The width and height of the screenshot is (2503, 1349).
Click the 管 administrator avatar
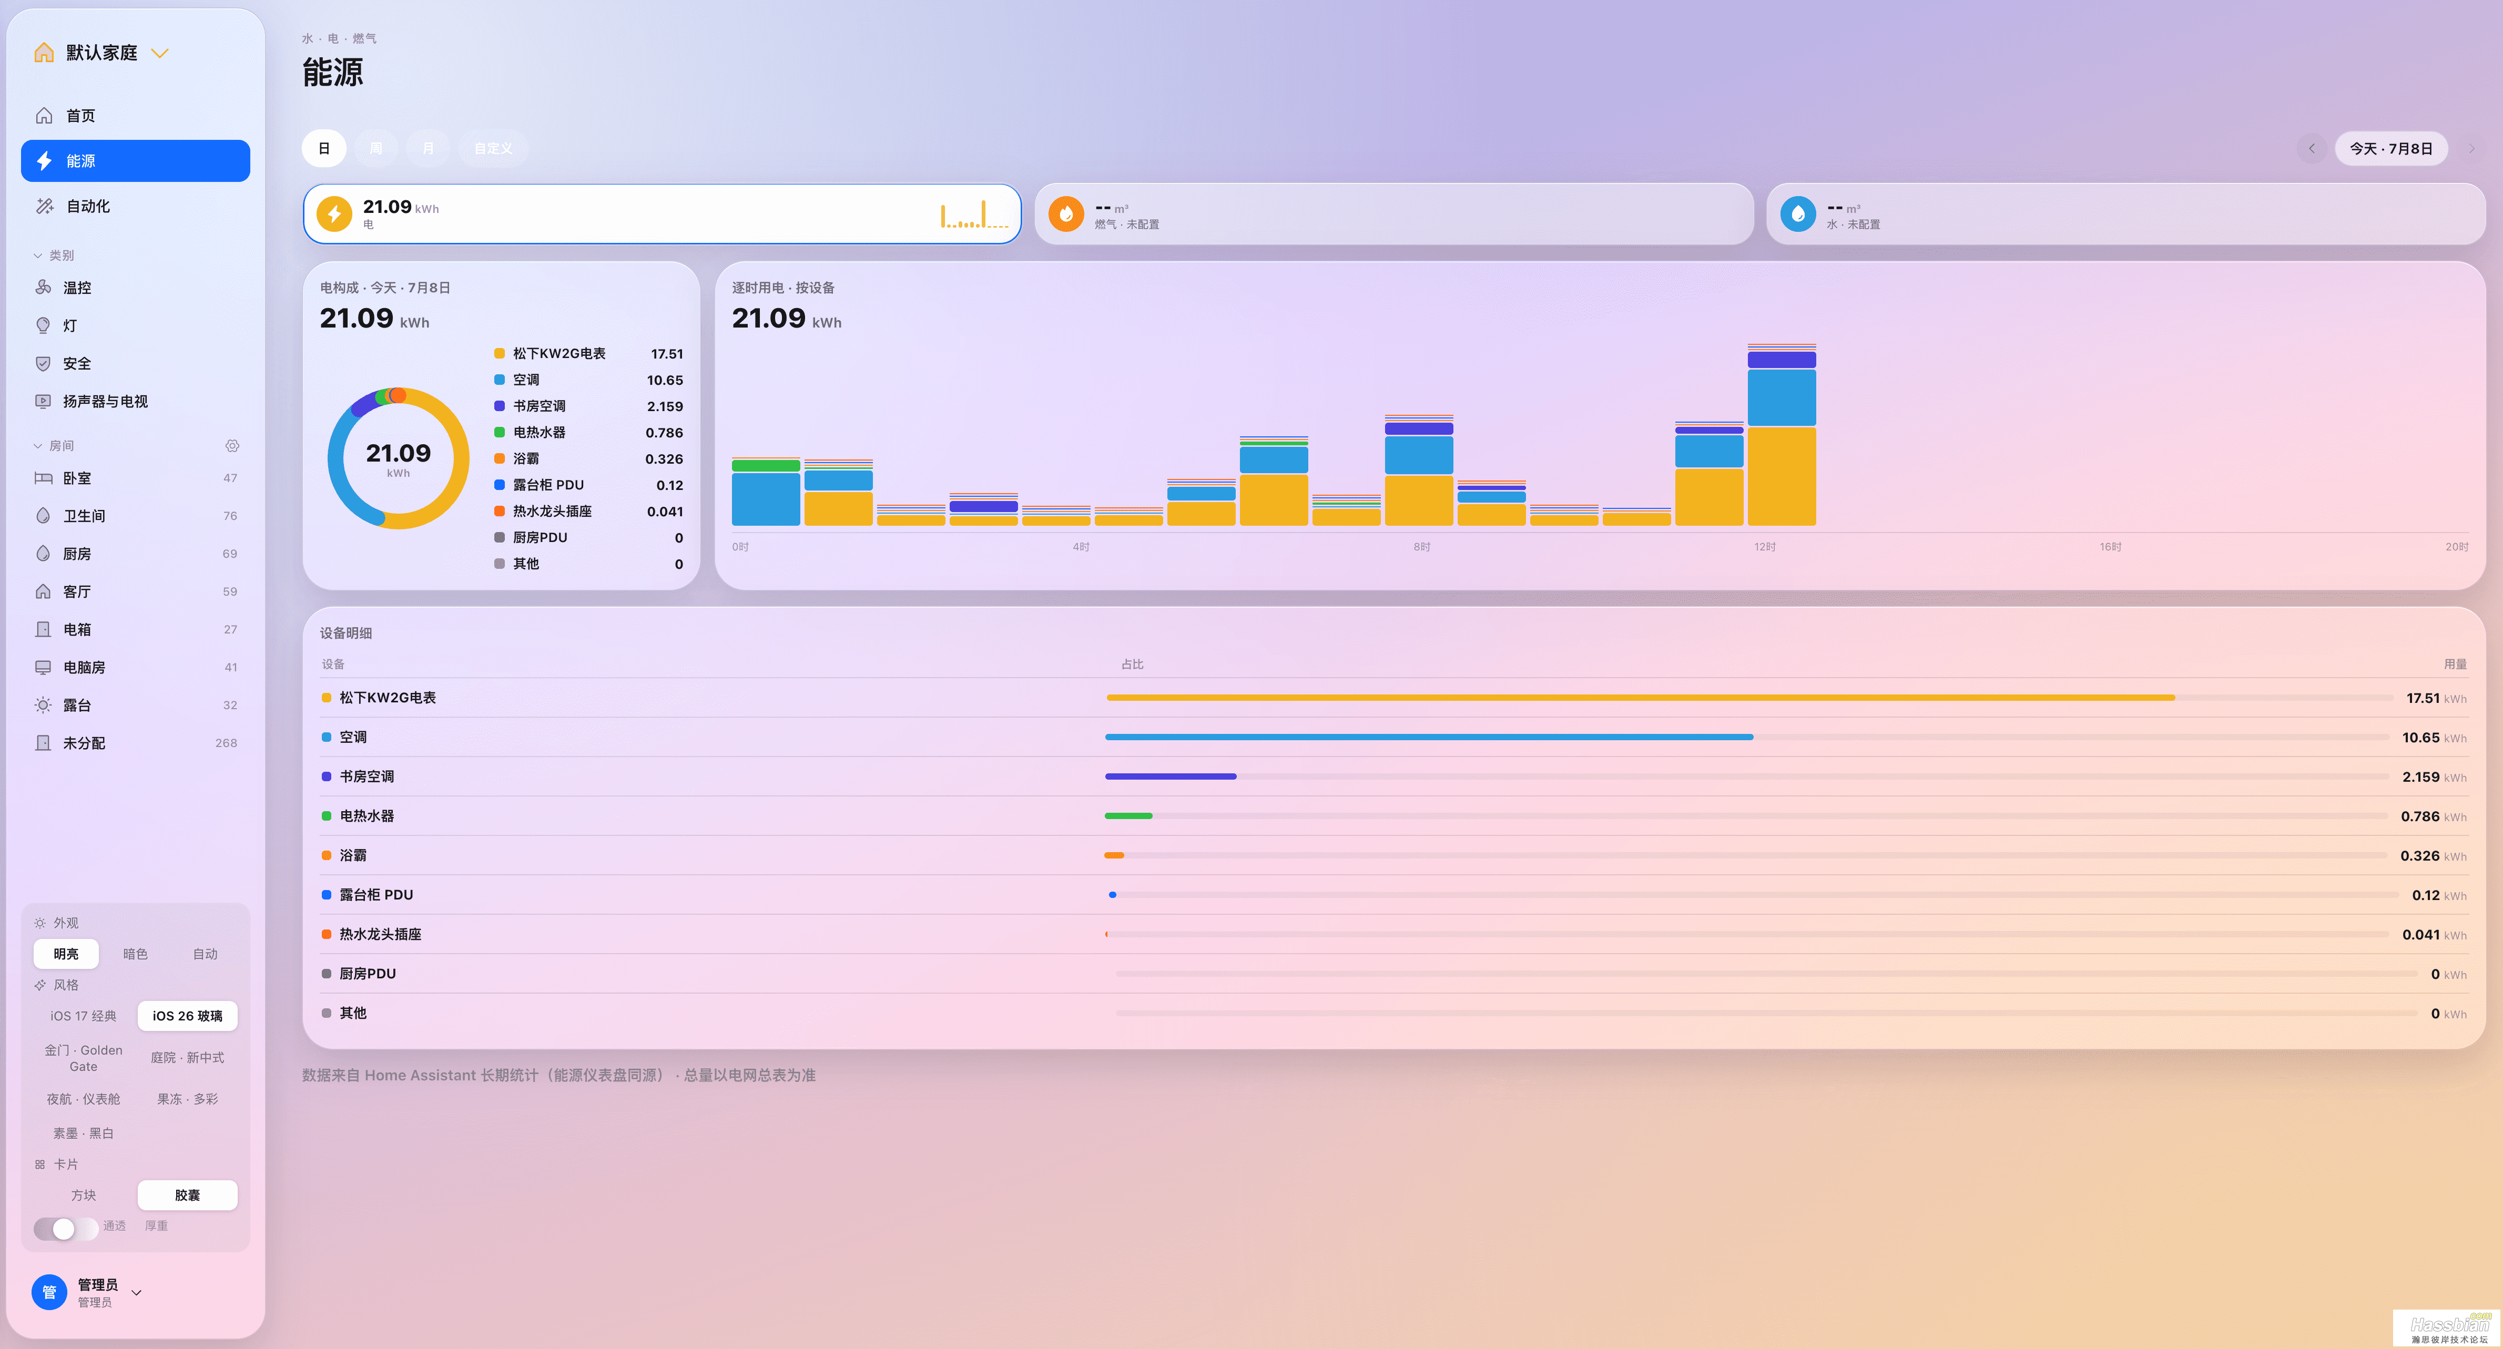(48, 1292)
